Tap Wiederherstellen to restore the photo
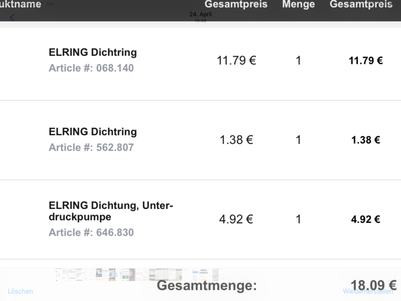This screenshot has width=401, height=301. pos(368,291)
